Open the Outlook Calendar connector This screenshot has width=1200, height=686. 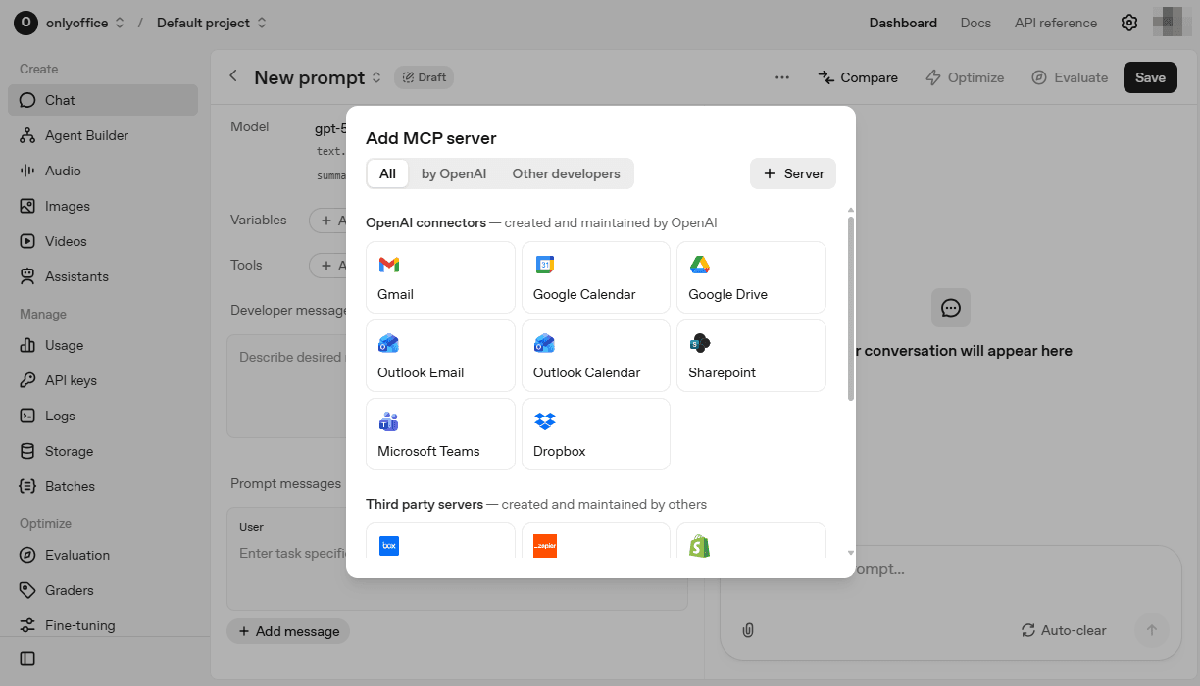coord(595,356)
